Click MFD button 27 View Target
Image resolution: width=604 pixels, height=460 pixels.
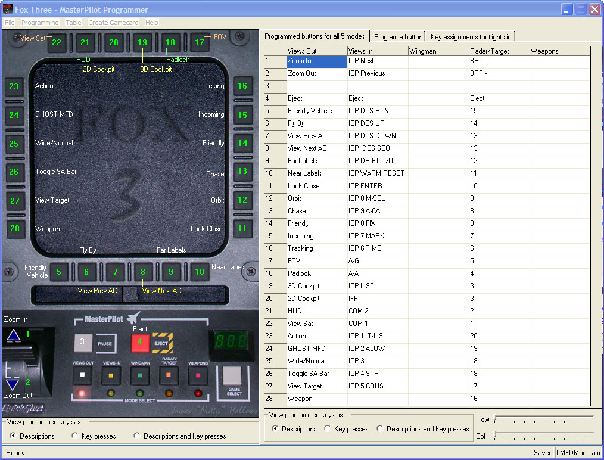click(14, 200)
